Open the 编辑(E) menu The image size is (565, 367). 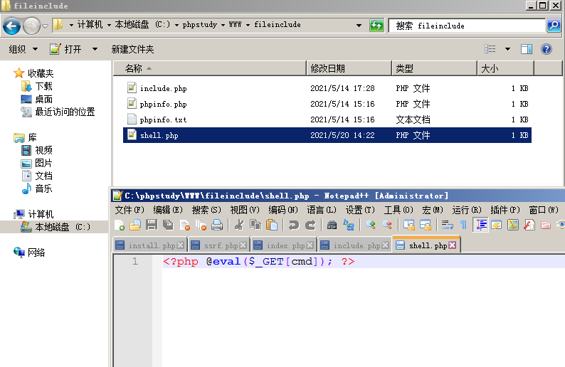pos(167,210)
